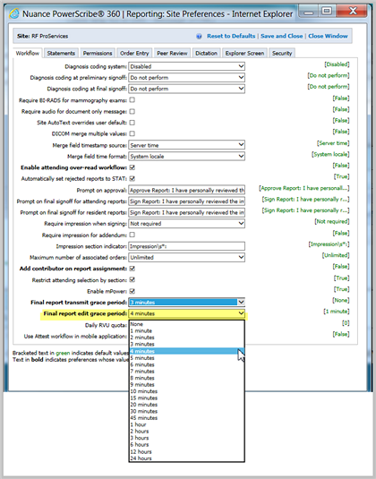Choose 30 minutes from the list

186,412
